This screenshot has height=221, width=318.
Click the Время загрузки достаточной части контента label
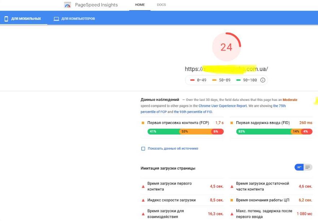tap(262, 186)
